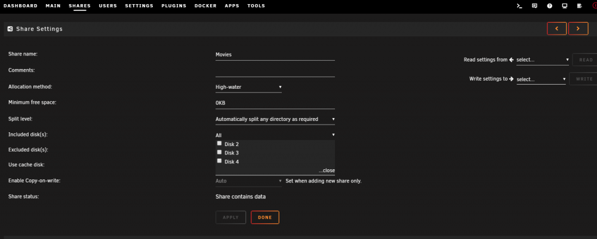Open the Split level dropdown
Image resolution: width=597 pixels, height=239 pixels.
pyautogui.click(x=275, y=119)
